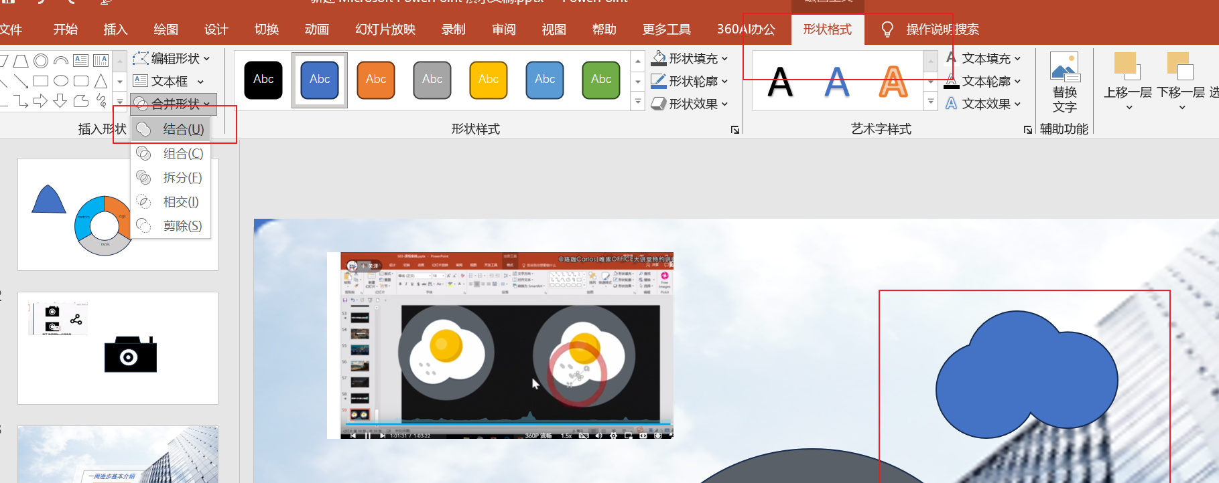Select the block arc shape

pos(61,61)
